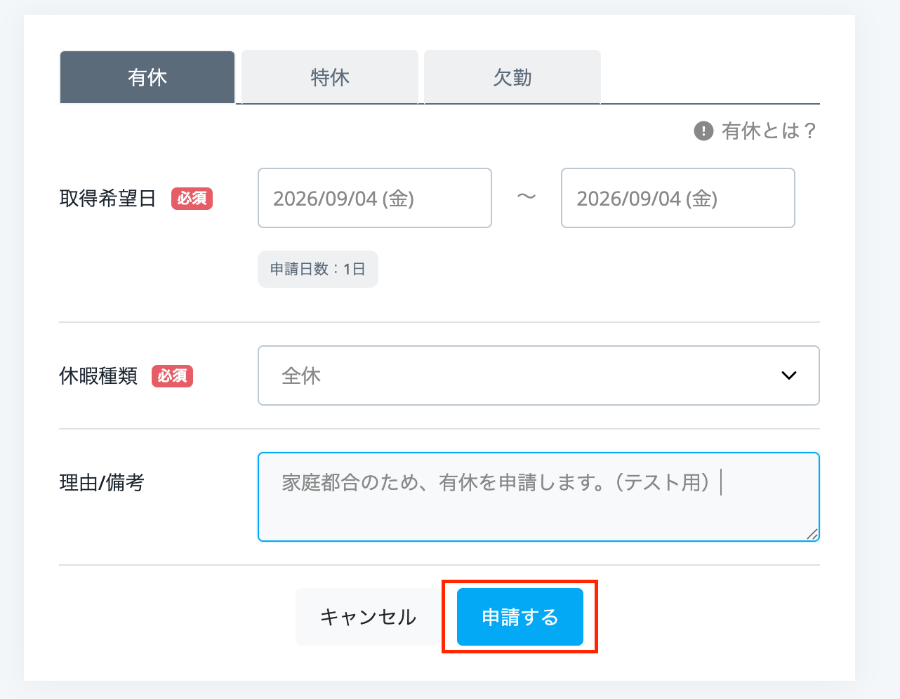900x699 pixels.
Task: Focus the 理由/備考 text area
Action: 538,497
